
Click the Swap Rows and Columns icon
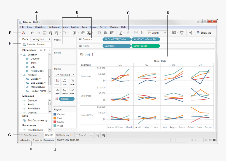[99, 33]
